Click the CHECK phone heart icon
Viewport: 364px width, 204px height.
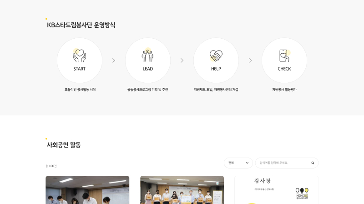(285, 56)
